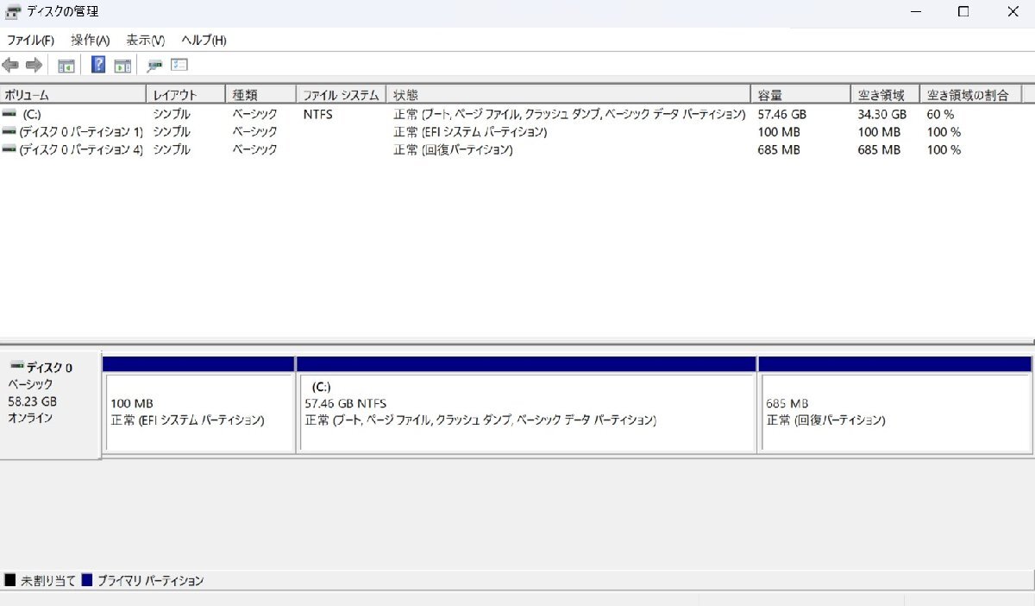Image resolution: width=1035 pixels, height=606 pixels.
Task: Click the disk icon on the (C:) volume row
Action: [8, 114]
